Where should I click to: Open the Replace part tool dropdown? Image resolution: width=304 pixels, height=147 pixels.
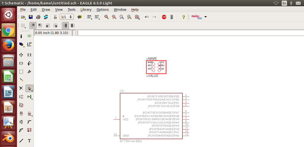point(30,97)
